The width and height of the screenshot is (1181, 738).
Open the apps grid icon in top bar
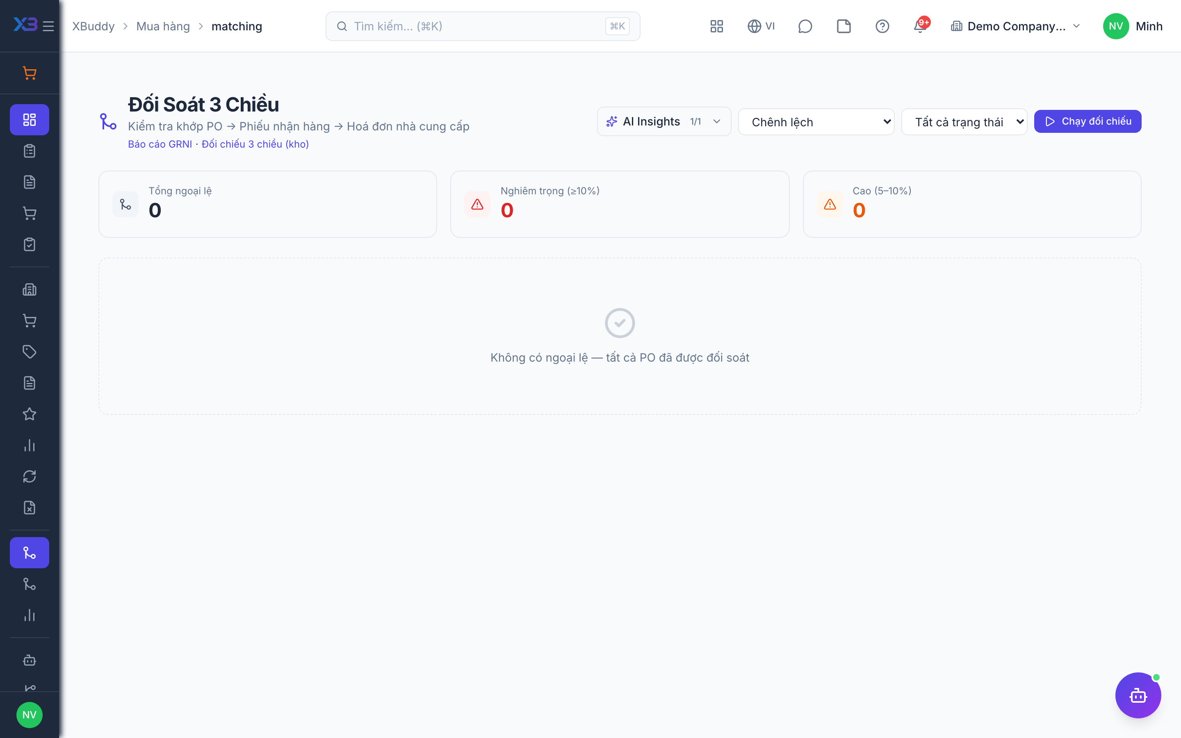(716, 26)
